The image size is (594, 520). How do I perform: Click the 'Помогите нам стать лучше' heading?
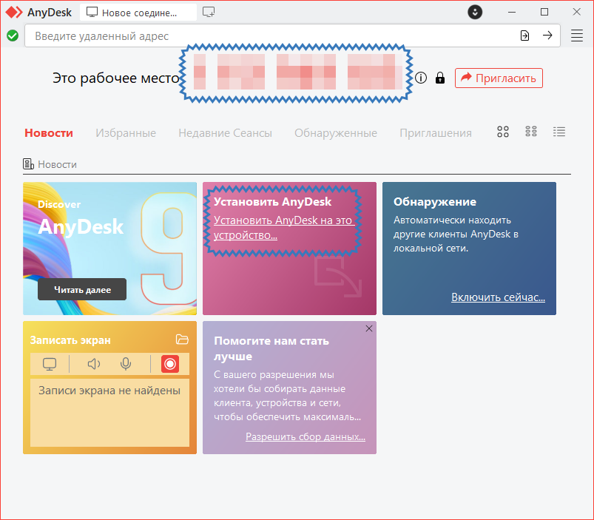[271, 348]
